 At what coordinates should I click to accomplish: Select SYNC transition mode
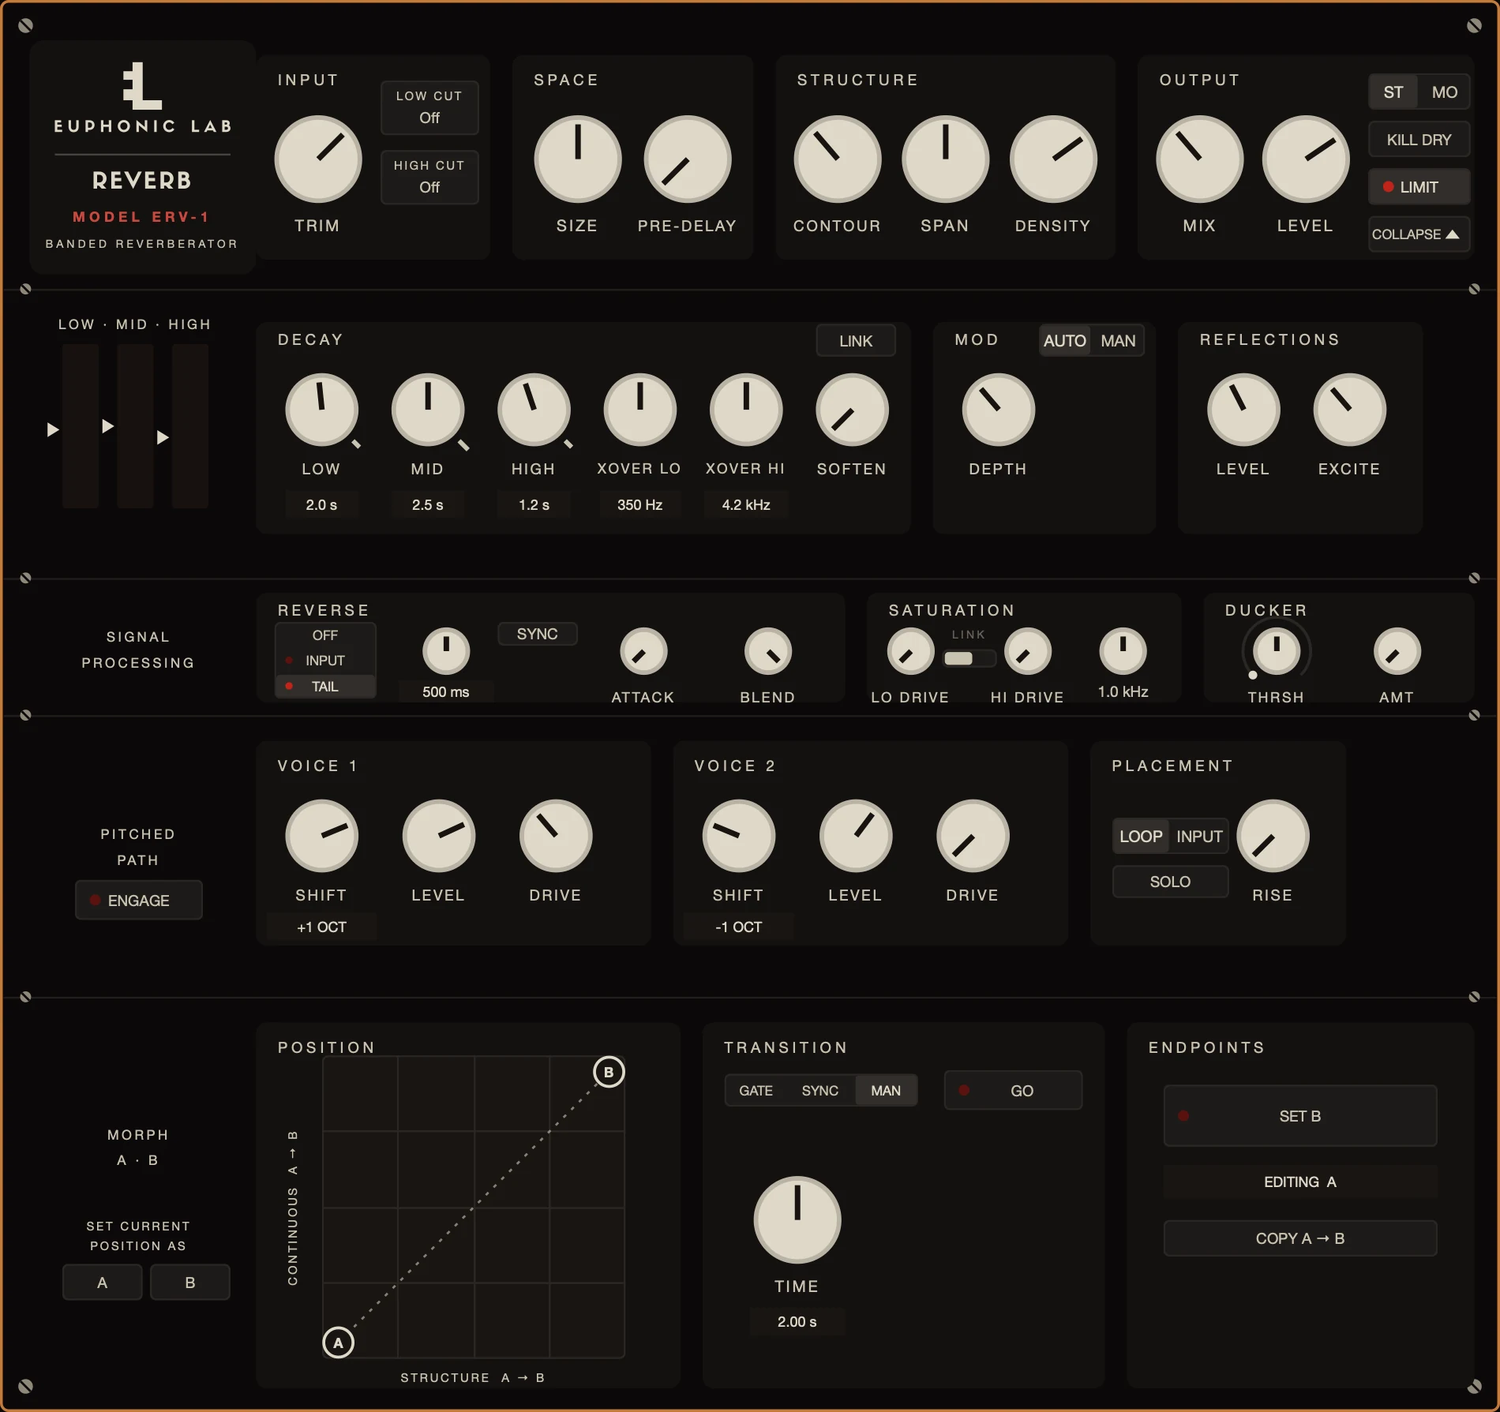pos(819,1091)
